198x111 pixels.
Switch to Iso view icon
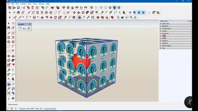64,8
